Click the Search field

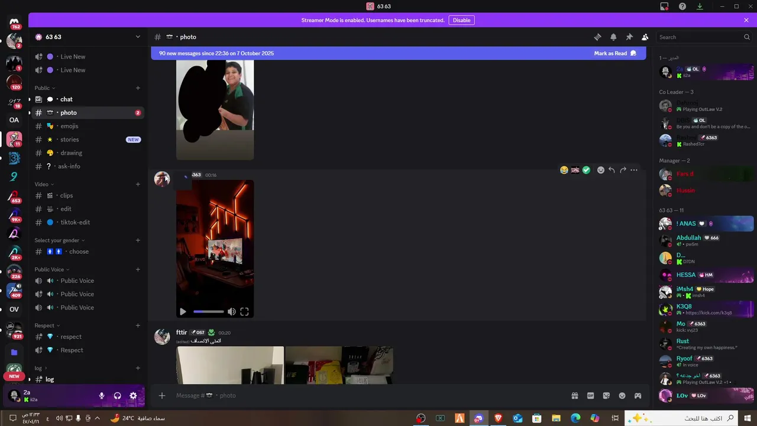pos(704,37)
